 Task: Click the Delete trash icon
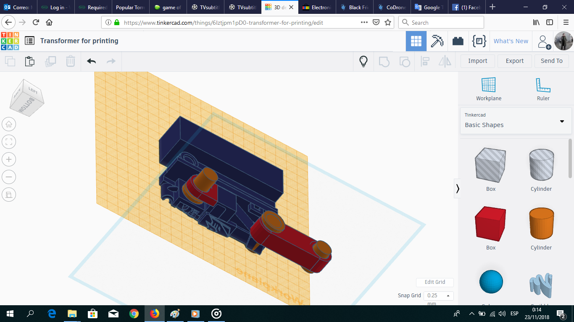pos(71,61)
